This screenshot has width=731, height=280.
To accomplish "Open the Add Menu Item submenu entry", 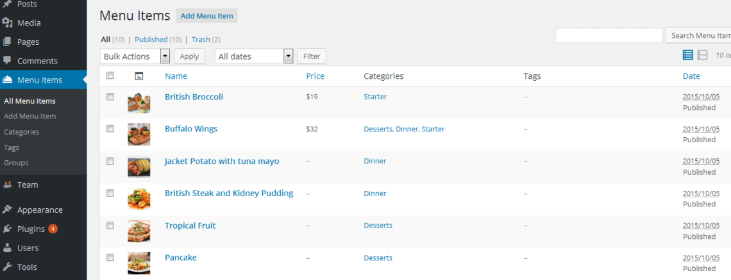I will pyautogui.click(x=30, y=117).
